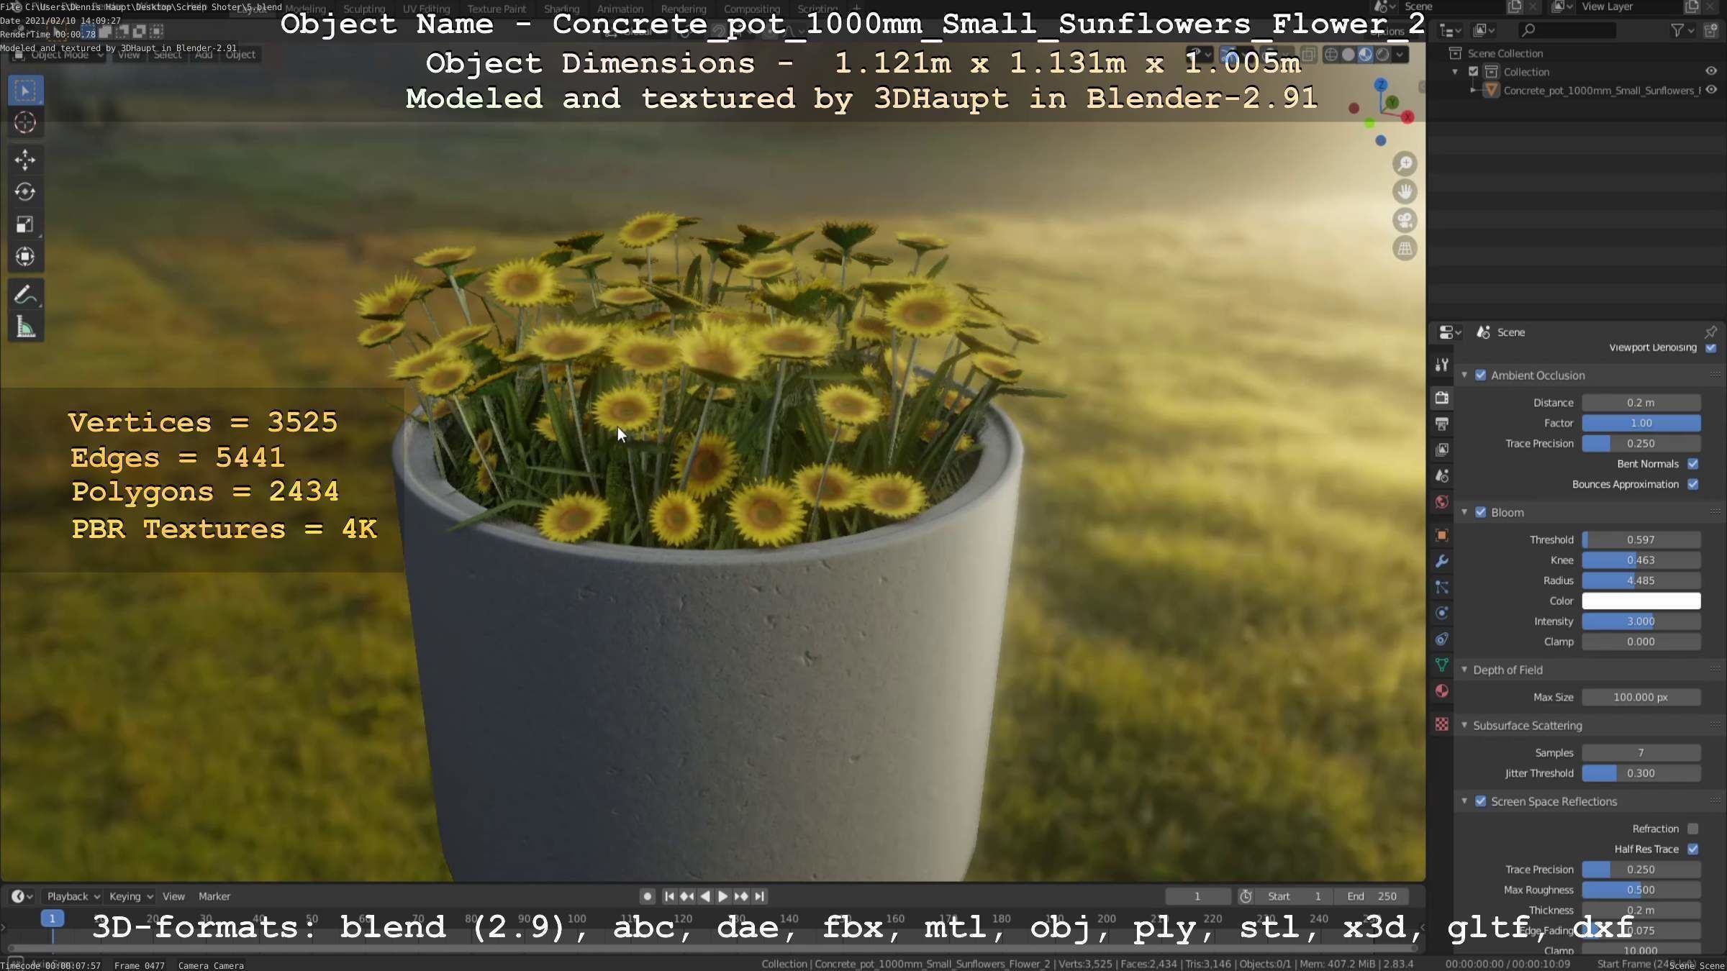The width and height of the screenshot is (1727, 971).
Task: Collapse the Depth of Field panel
Action: [1464, 670]
